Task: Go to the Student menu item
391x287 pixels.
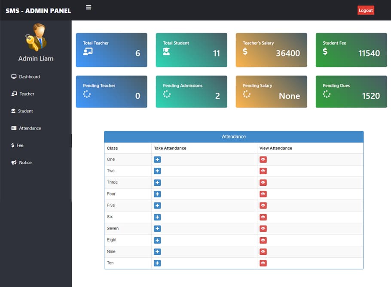Action: pyautogui.click(x=25, y=111)
